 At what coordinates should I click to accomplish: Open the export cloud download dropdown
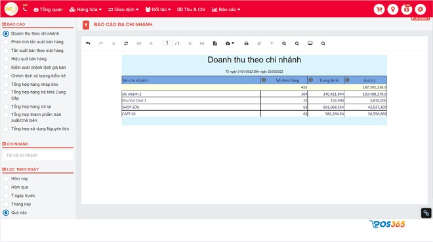(230, 43)
